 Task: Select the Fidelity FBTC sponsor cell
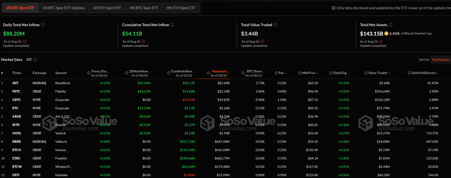pos(60,91)
